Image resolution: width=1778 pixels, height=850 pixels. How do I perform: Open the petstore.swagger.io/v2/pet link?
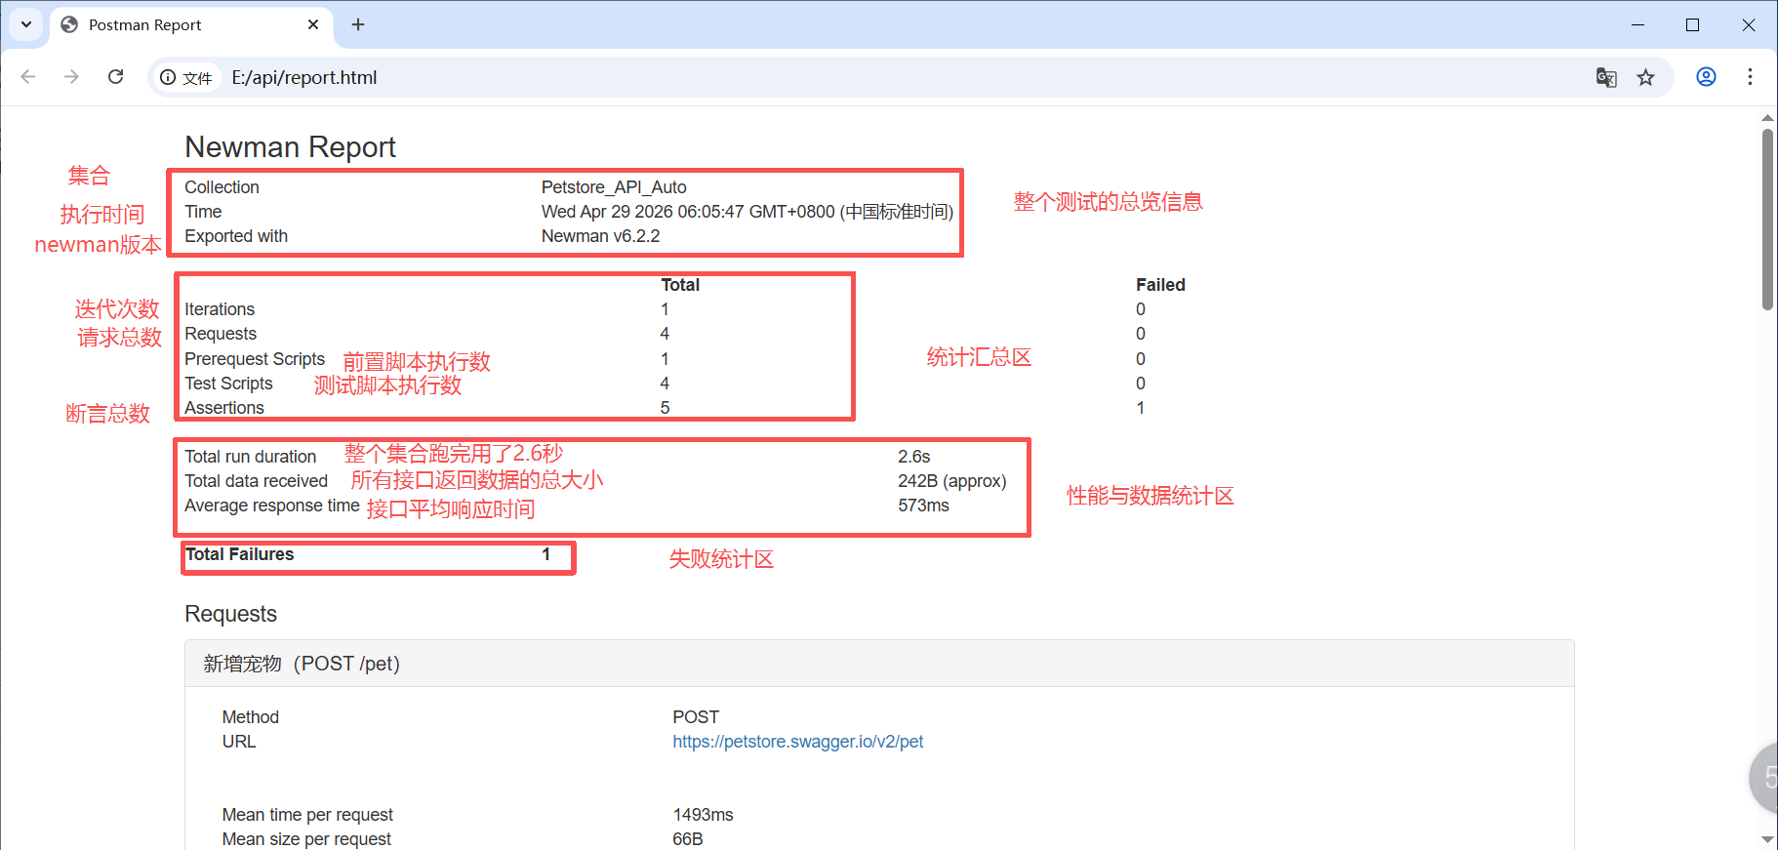point(797,742)
